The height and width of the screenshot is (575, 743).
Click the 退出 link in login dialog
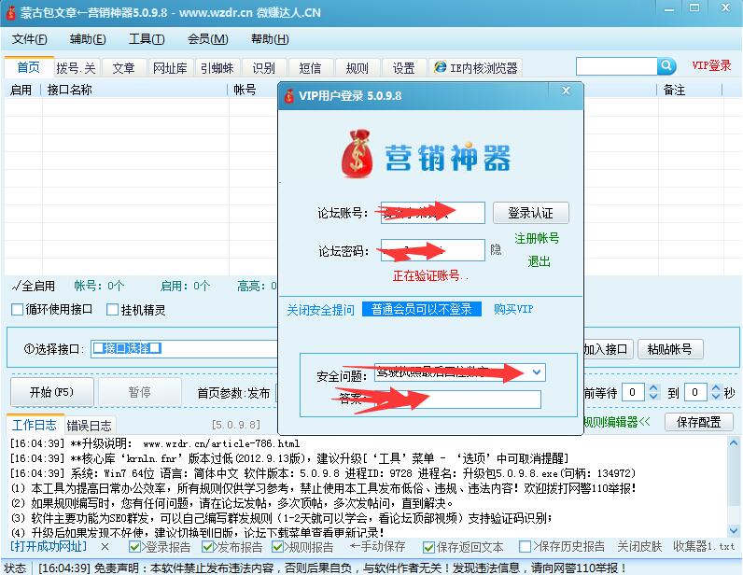coord(539,261)
